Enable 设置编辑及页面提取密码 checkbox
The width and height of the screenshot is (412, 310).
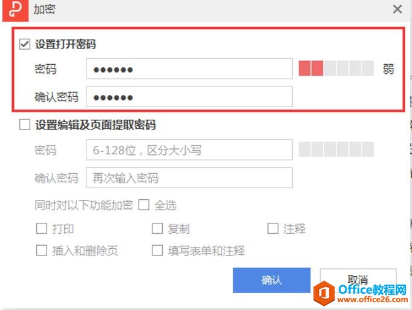coord(25,124)
